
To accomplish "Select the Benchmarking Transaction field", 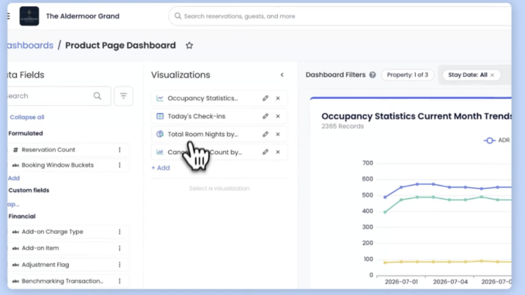I will (68, 281).
